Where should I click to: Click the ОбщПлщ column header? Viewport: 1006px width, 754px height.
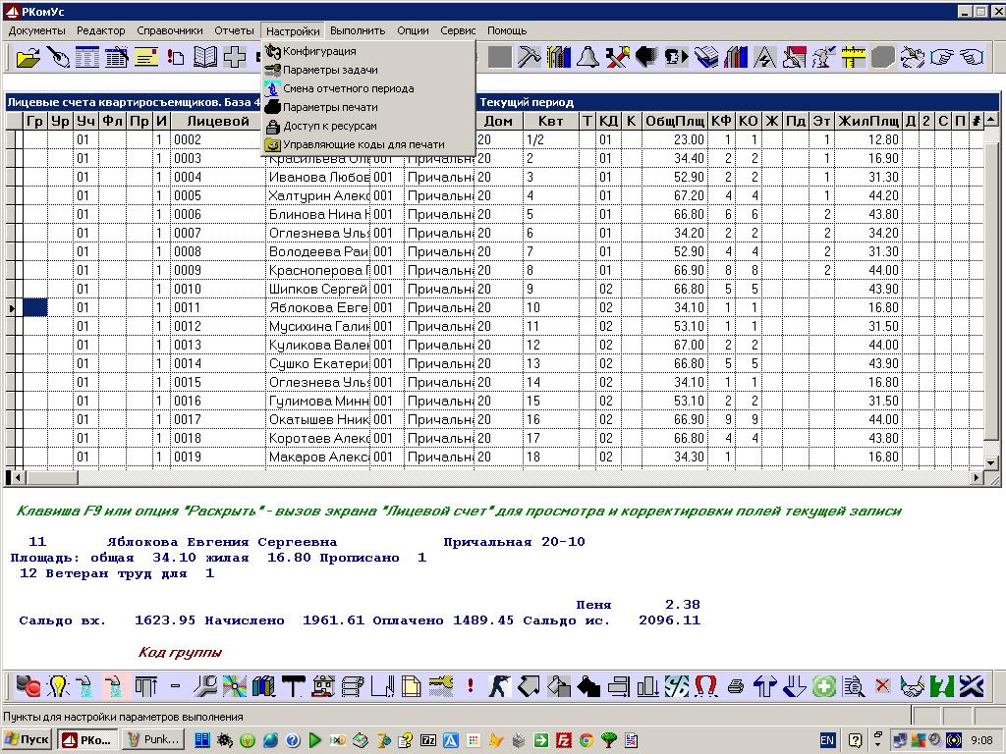[x=674, y=121]
